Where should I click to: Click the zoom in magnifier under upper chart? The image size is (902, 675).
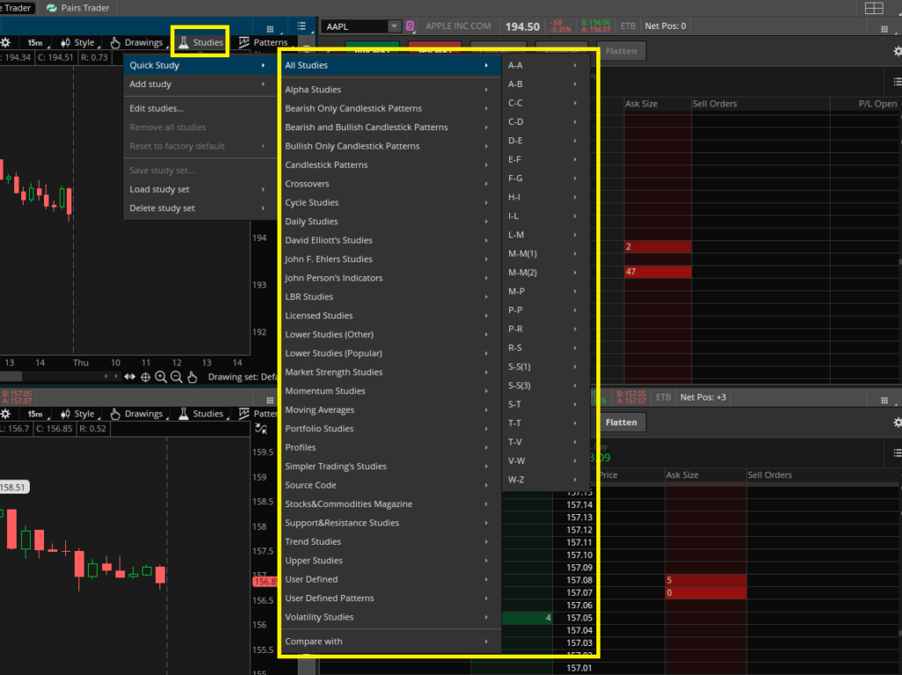coord(161,378)
